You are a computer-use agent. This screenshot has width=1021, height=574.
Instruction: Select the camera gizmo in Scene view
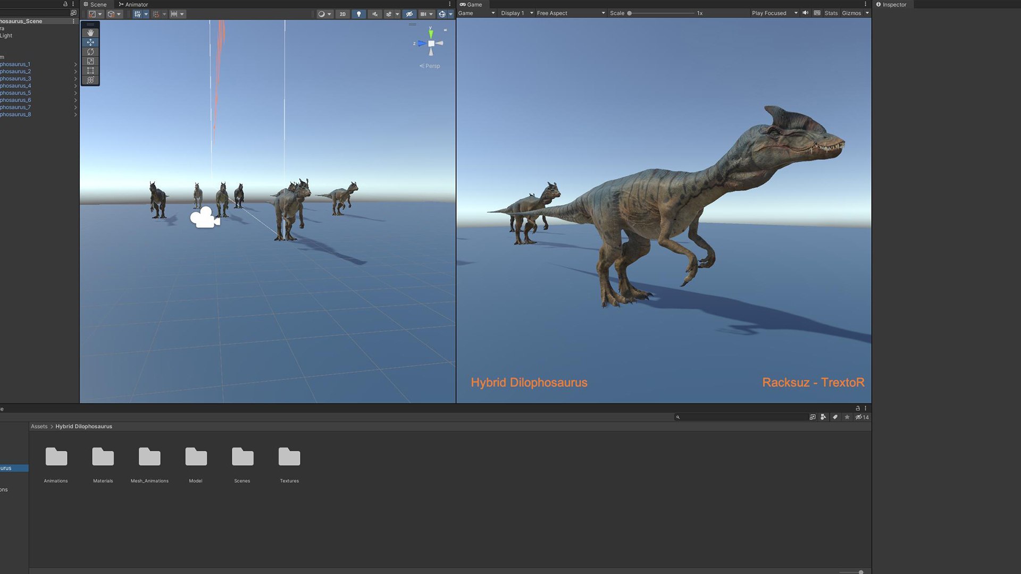(205, 218)
